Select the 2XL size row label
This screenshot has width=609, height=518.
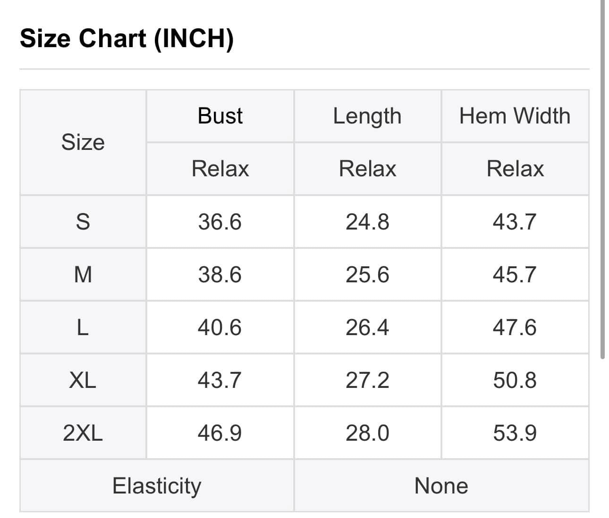[83, 433]
